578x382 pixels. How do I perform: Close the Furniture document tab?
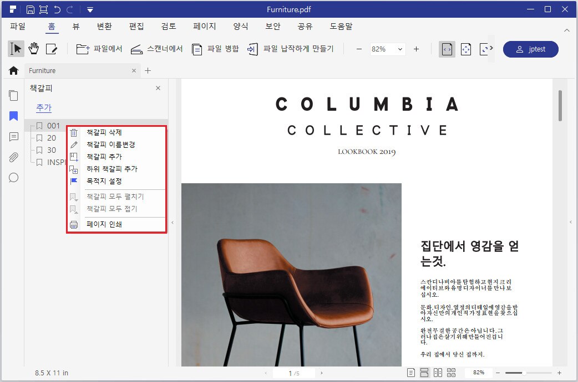(134, 71)
